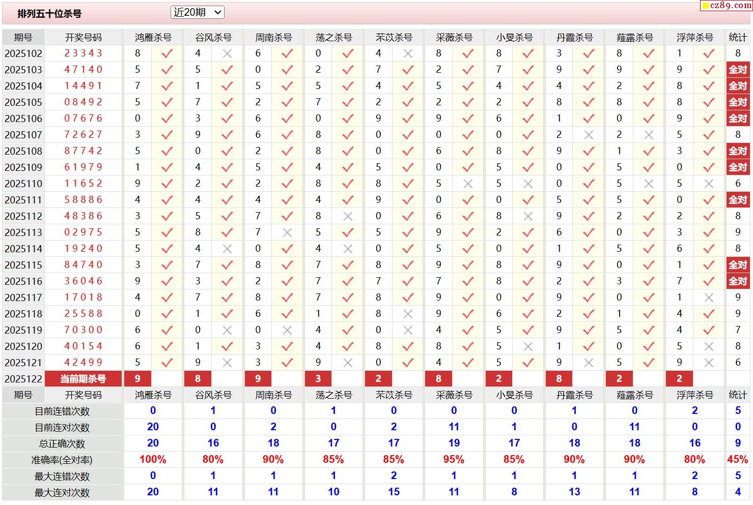The image size is (753, 505).
Task: Click the 全对 badge in row 2025103
Action: (x=738, y=70)
